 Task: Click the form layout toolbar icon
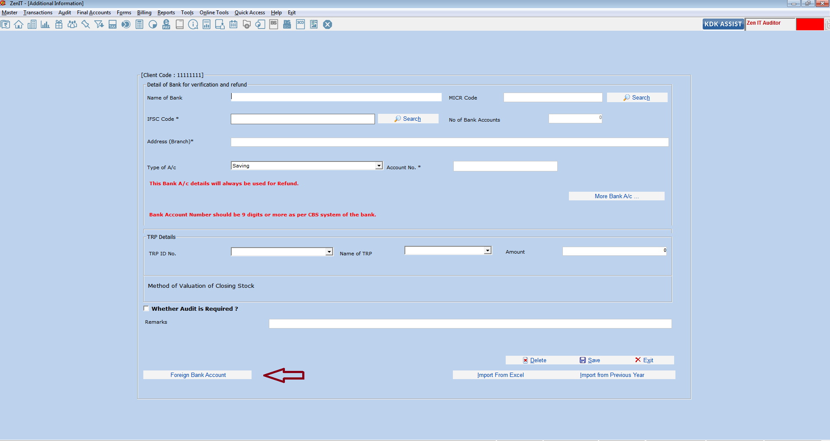pos(314,25)
